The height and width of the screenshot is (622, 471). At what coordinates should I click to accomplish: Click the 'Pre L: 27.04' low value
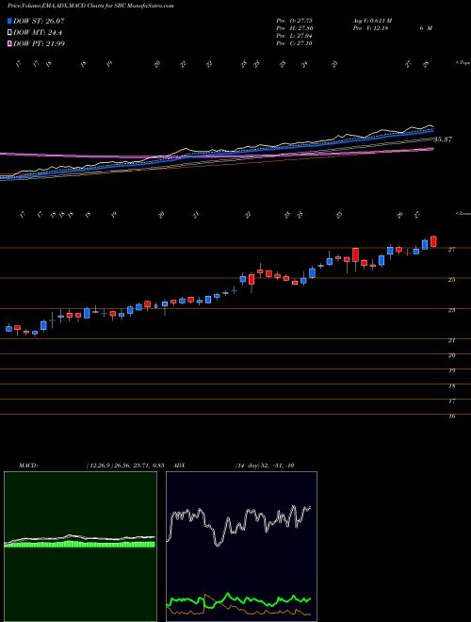click(x=295, y=36)
